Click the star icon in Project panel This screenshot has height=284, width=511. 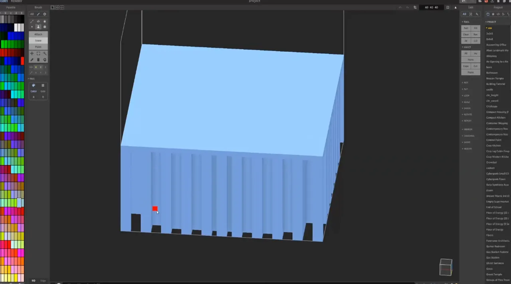coord(493,14)
